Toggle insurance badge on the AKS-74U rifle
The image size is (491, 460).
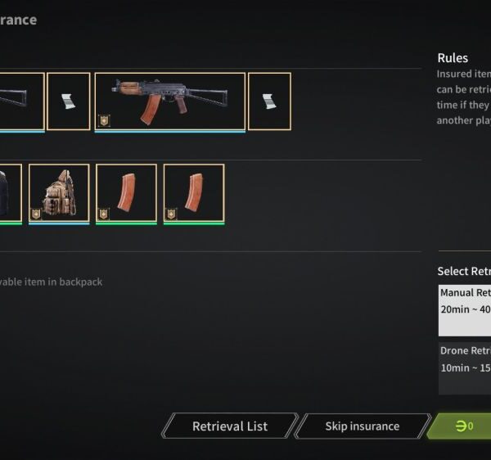pos(104,120)
